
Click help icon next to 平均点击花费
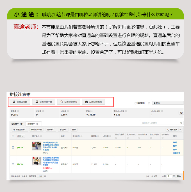click(126, 111)
